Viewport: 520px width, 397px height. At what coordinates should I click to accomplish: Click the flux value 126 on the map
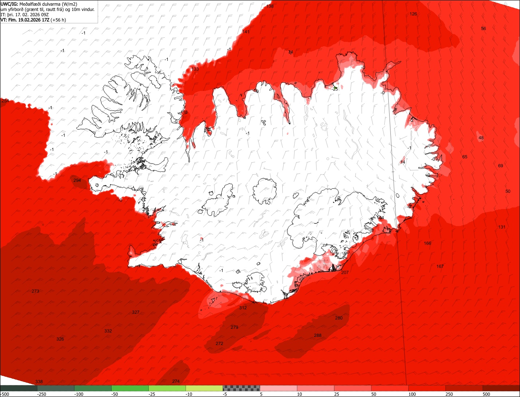pos(413,14)
